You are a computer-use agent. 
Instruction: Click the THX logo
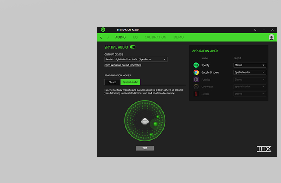[x=264, y=149]
